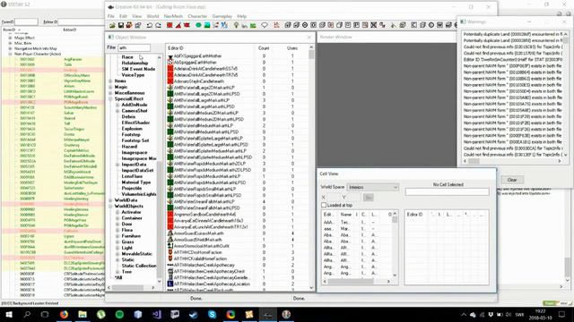This screenshot has width=574, height=322.
Task: Expand the Items node in Object Window tree
Action: tap(110, 81)
